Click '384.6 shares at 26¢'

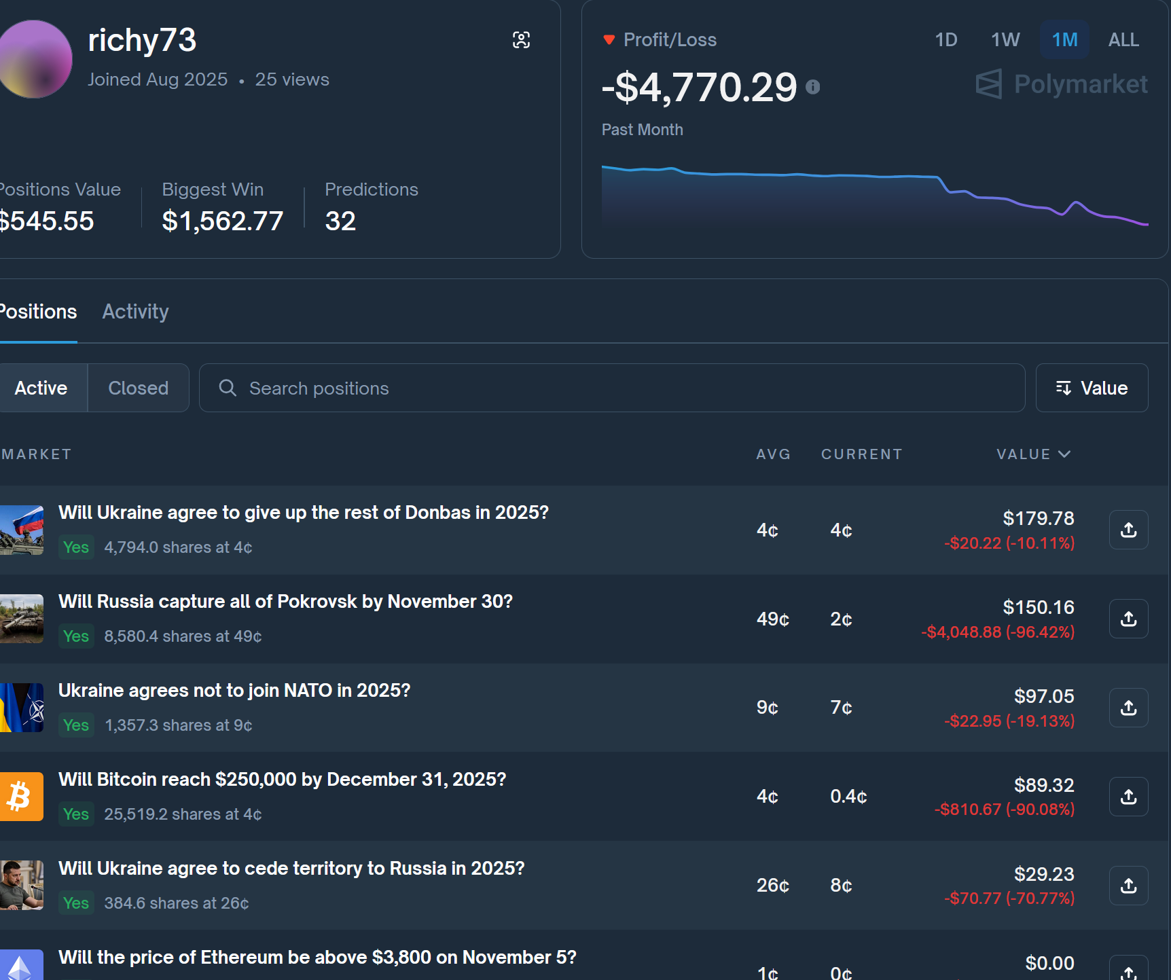click(177, 903)
